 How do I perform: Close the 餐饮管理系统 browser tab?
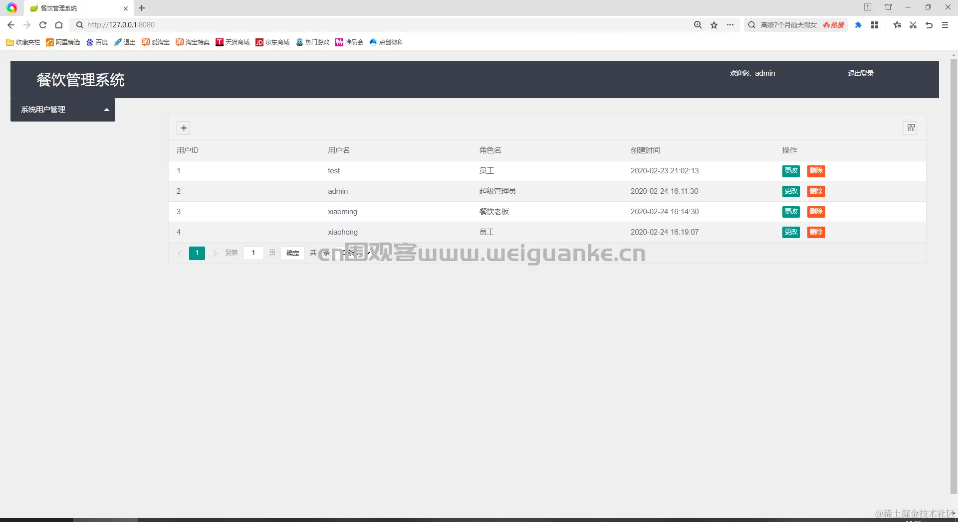pyautogui.click(x=126, y=8)
